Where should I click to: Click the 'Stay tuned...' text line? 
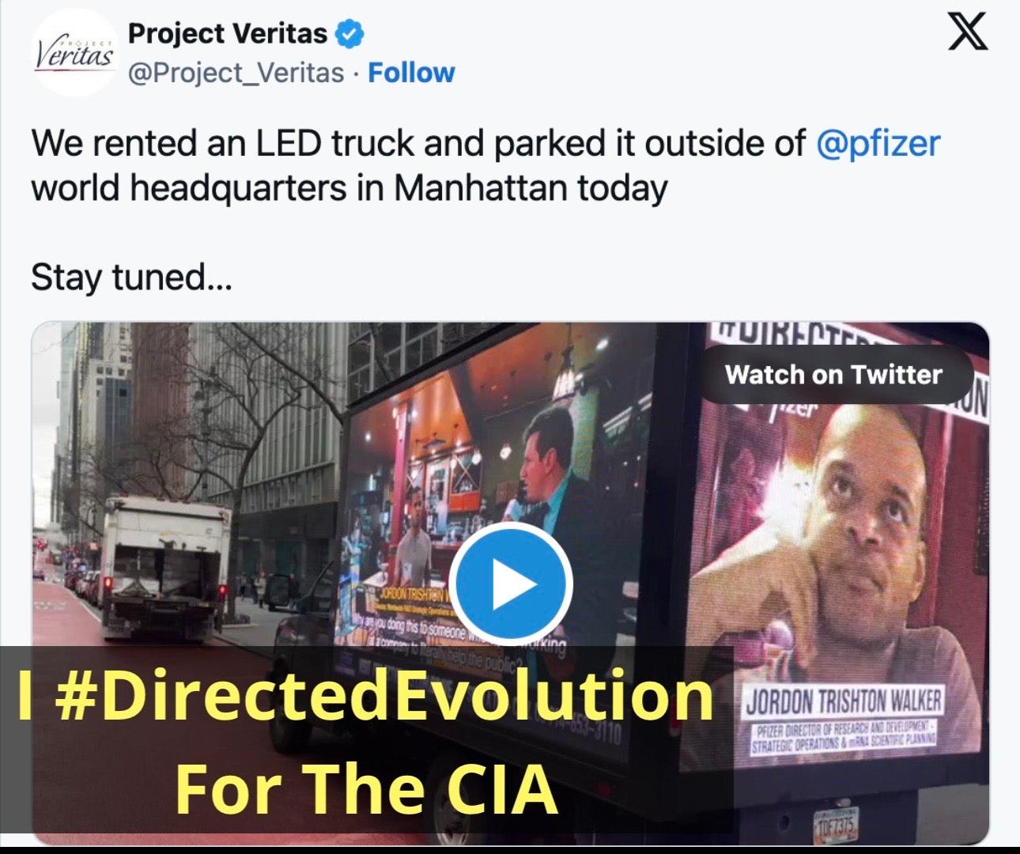point(131,278)
